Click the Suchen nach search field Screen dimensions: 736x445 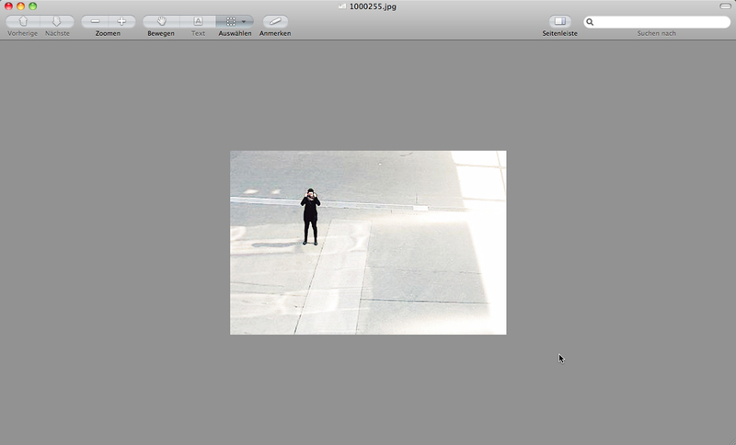[x=657, y=22]
